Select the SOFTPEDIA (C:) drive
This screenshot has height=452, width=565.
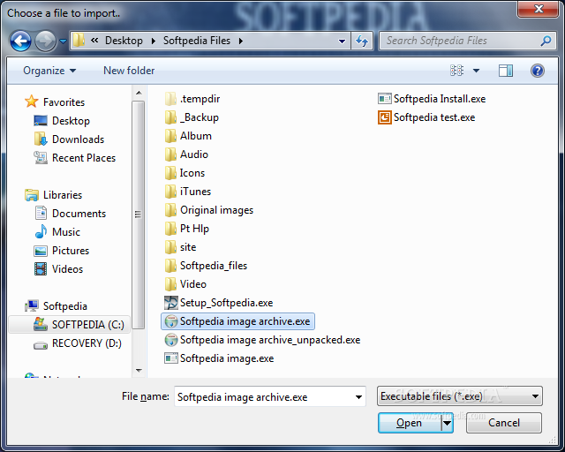coord(70,325)
